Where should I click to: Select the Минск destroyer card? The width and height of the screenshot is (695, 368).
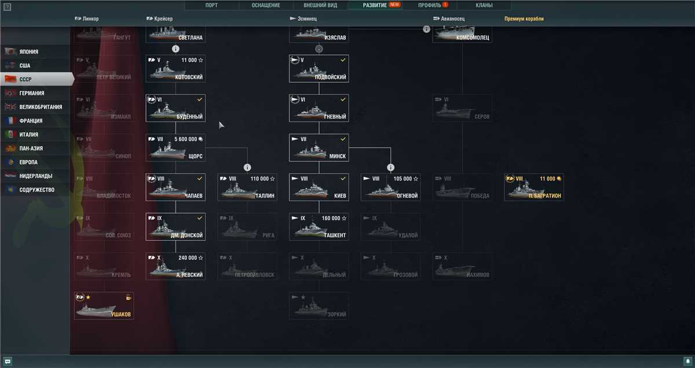pyautogui.click(x=319, y=148)
